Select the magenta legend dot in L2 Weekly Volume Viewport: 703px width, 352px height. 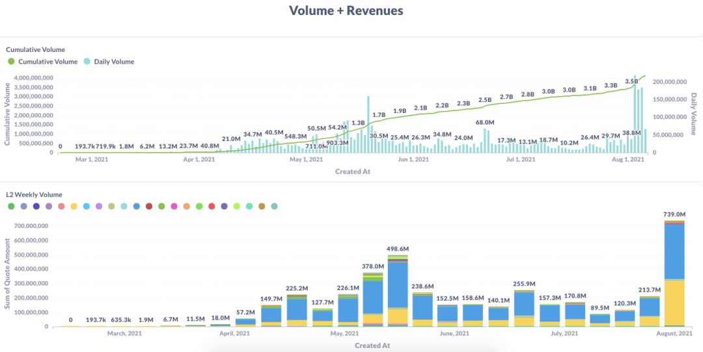pos(174,206)
